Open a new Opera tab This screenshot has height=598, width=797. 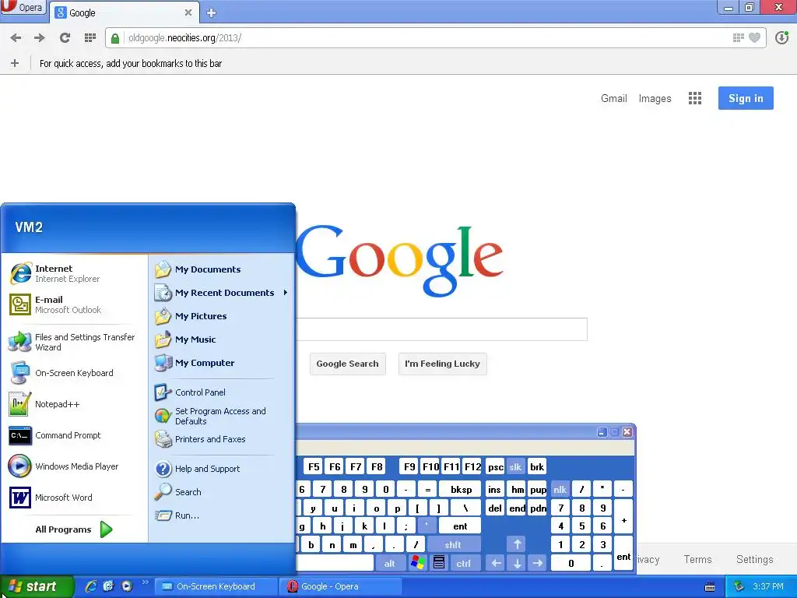tap(212, 13)
